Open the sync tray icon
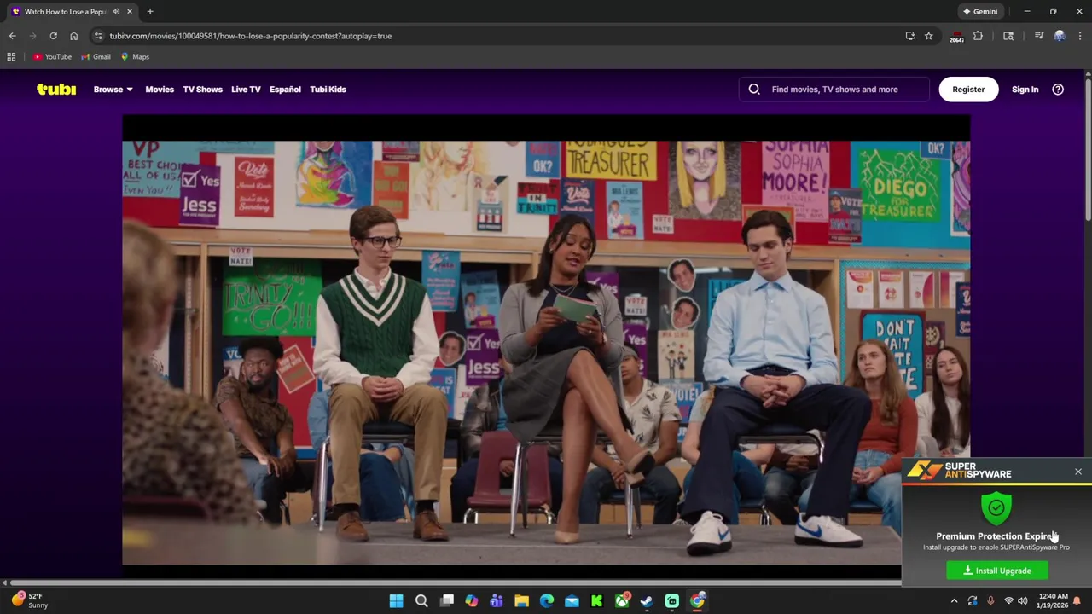 tap(973, 601)
